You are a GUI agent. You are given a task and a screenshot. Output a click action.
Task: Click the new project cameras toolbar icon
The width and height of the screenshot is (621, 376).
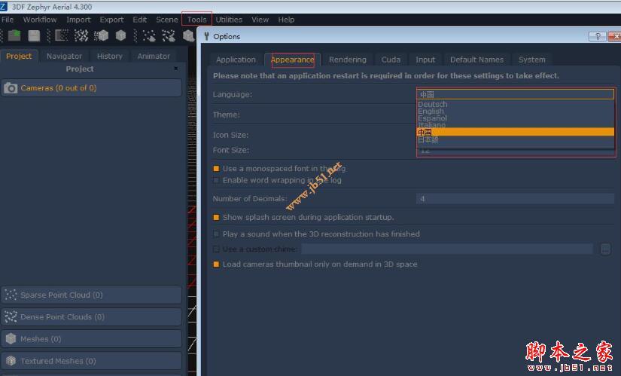pyautogui.click(x=62, y=35)
